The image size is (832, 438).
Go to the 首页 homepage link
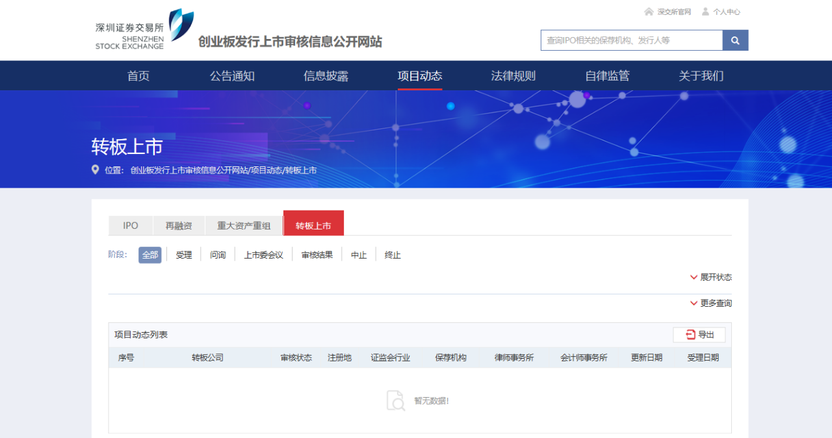click(x=138, y=76)
